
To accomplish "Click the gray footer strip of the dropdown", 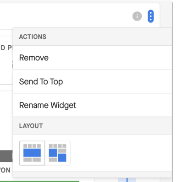I will (93, 175).
